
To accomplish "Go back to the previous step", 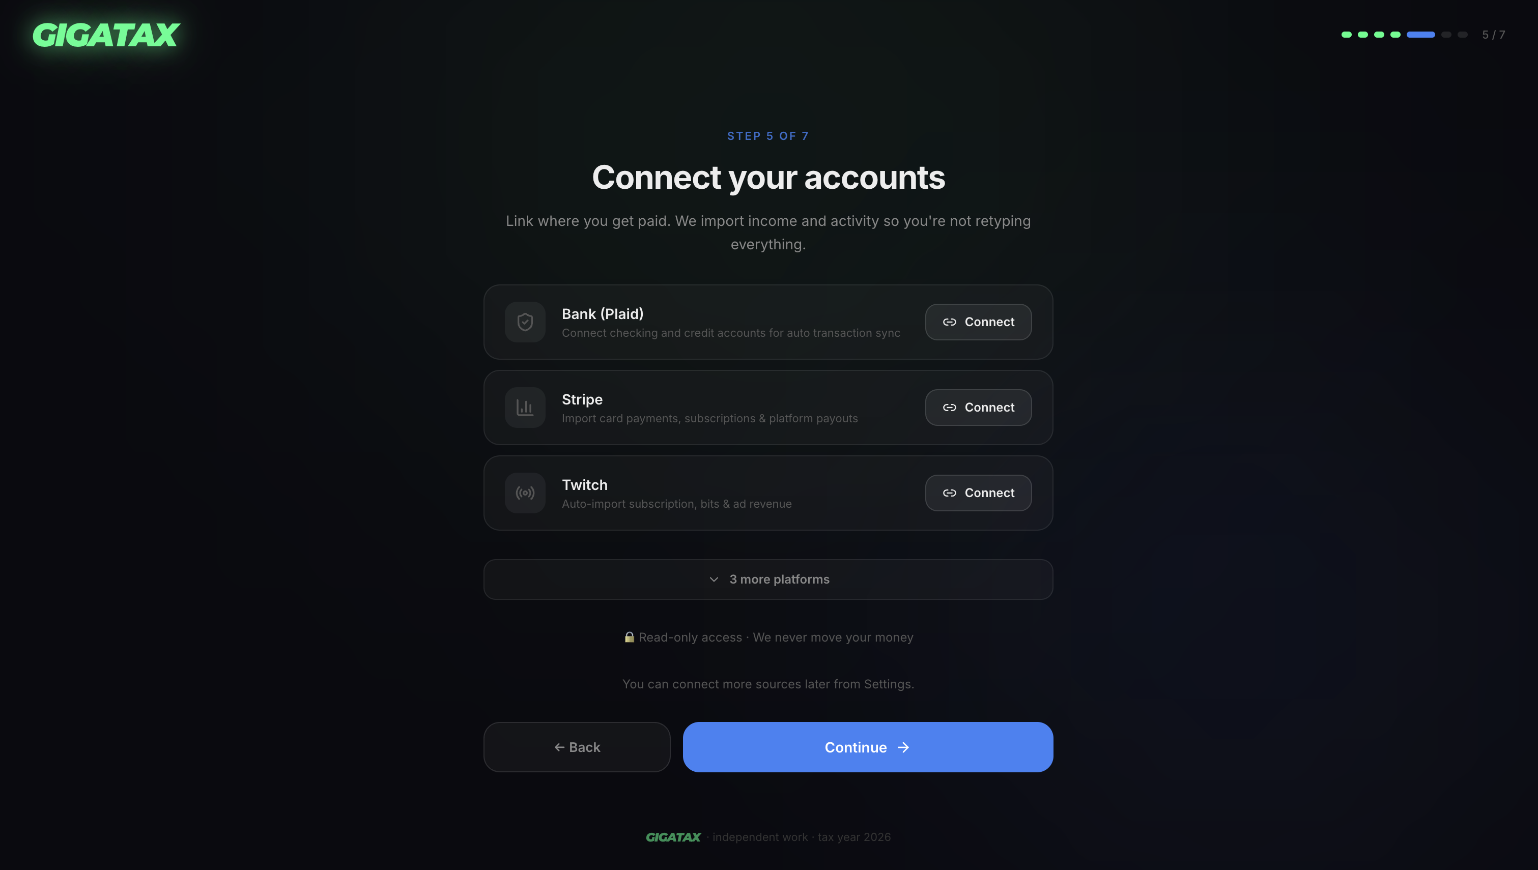I will pos(577,747).
